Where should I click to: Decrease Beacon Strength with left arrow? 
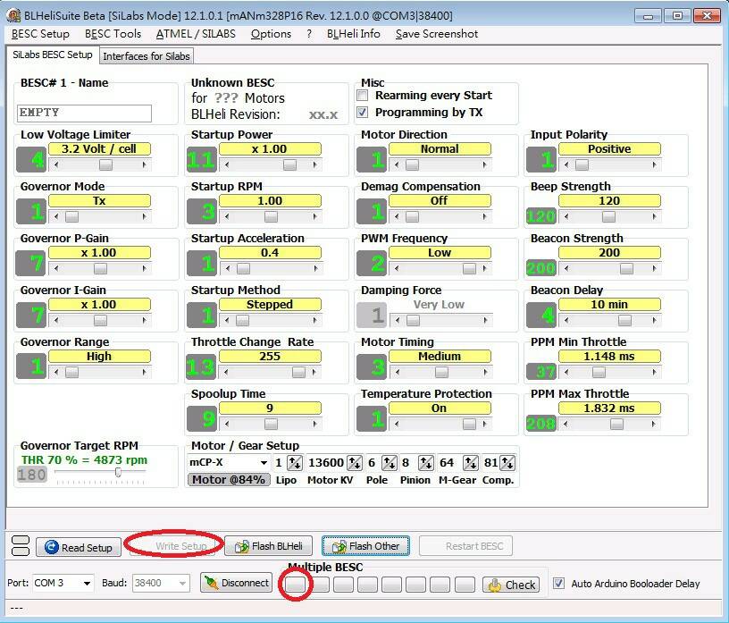566,268
